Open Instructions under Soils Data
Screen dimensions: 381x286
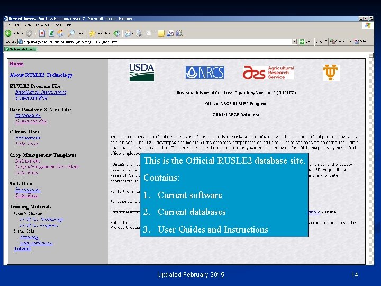(x=28, y=190)
